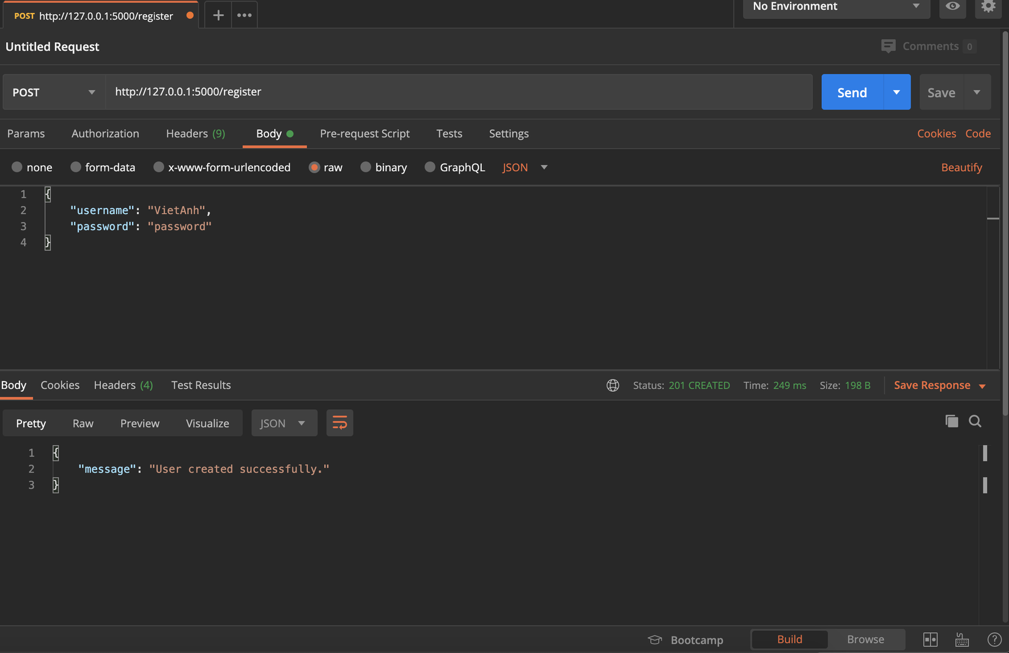1009x653 pixels.
Task: Open the response Headers (4) tab
Action: (x=123, y=385)
